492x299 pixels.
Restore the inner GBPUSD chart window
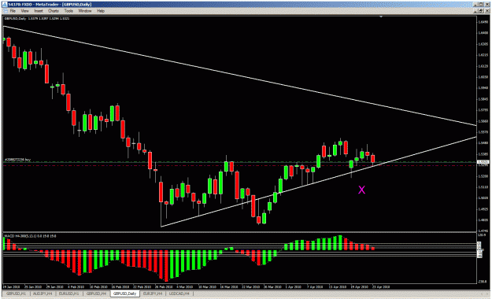point(481,11)
